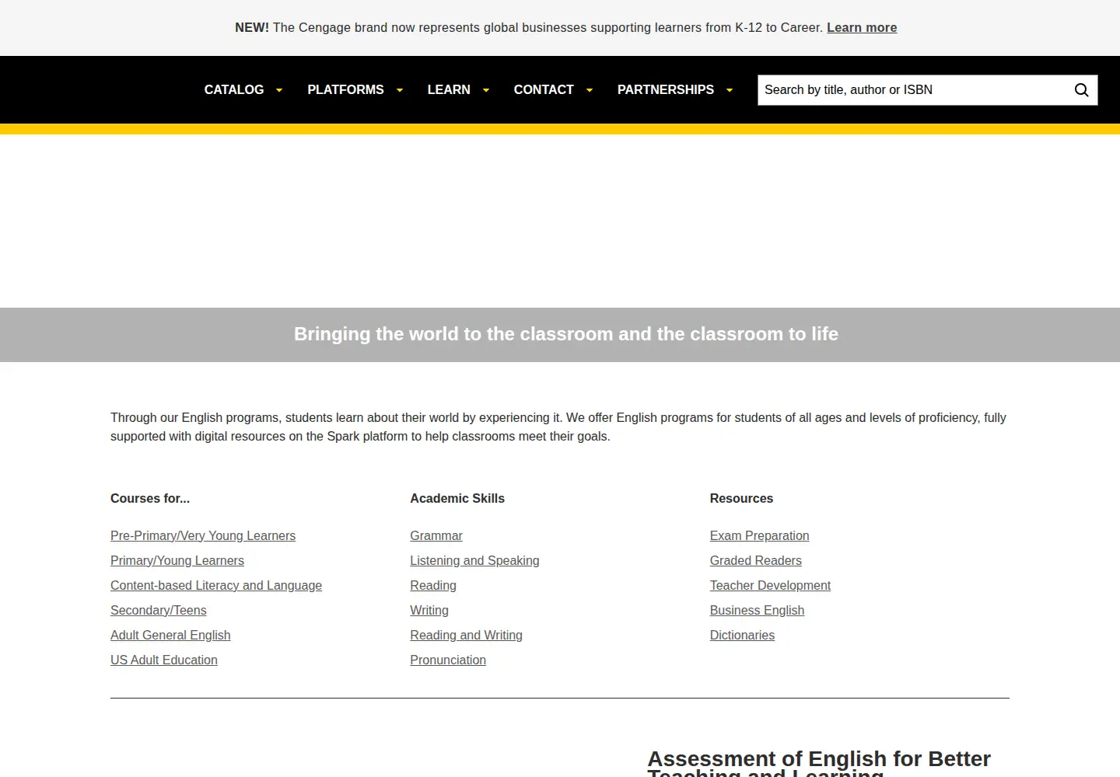The width and height of the screenshot is (1120, 777).
Task: Open Exam Preparation resources
Action: pyautogui.click(x=760, y=536)
